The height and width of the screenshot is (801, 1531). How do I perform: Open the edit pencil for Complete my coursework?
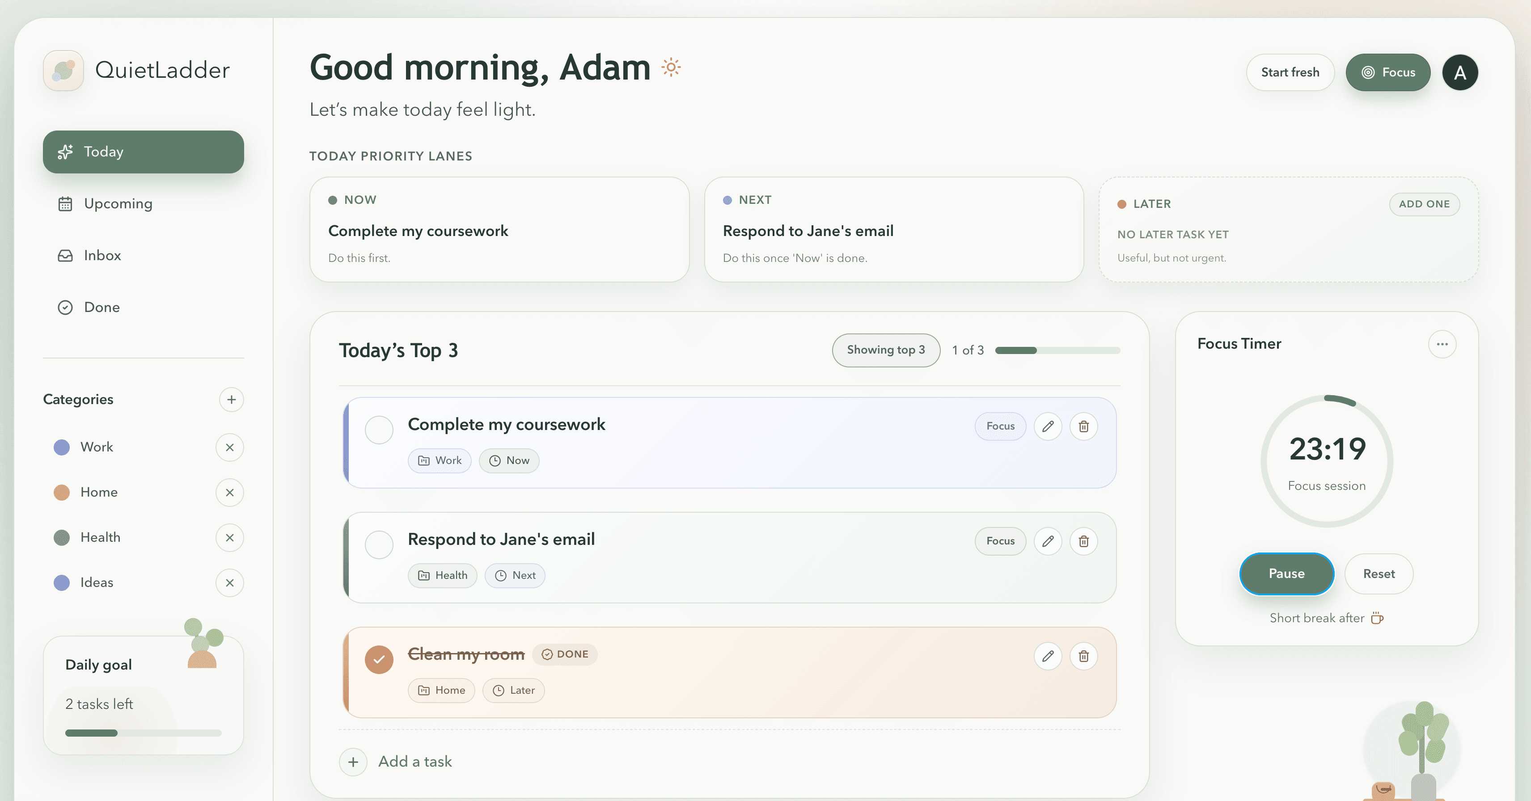(1048, 426)
